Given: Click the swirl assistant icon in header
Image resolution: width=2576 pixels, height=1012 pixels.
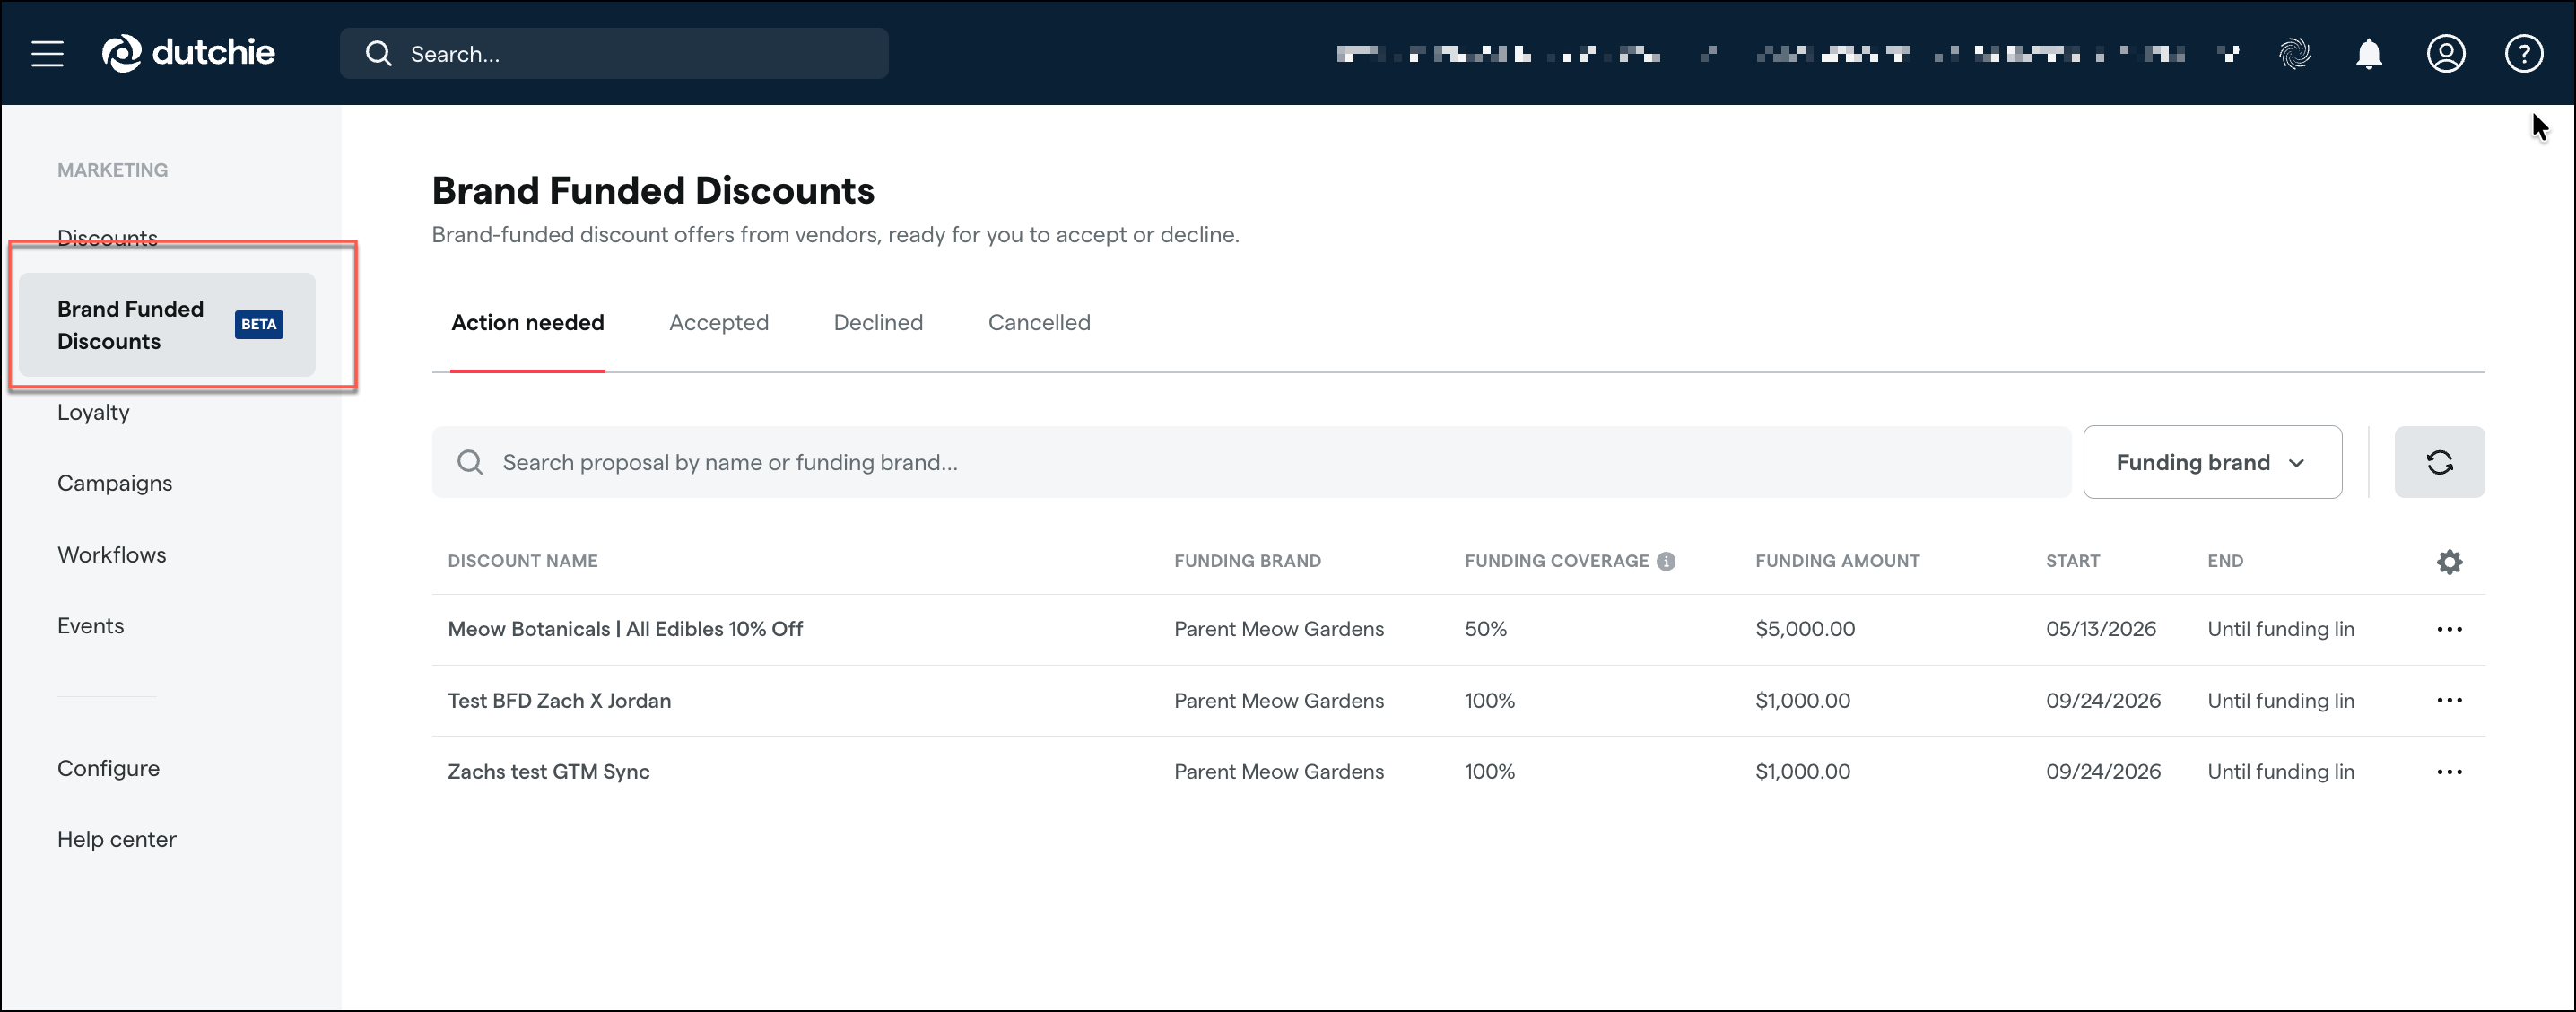Looking at the screenshot, I should [x=2294, y=54].
